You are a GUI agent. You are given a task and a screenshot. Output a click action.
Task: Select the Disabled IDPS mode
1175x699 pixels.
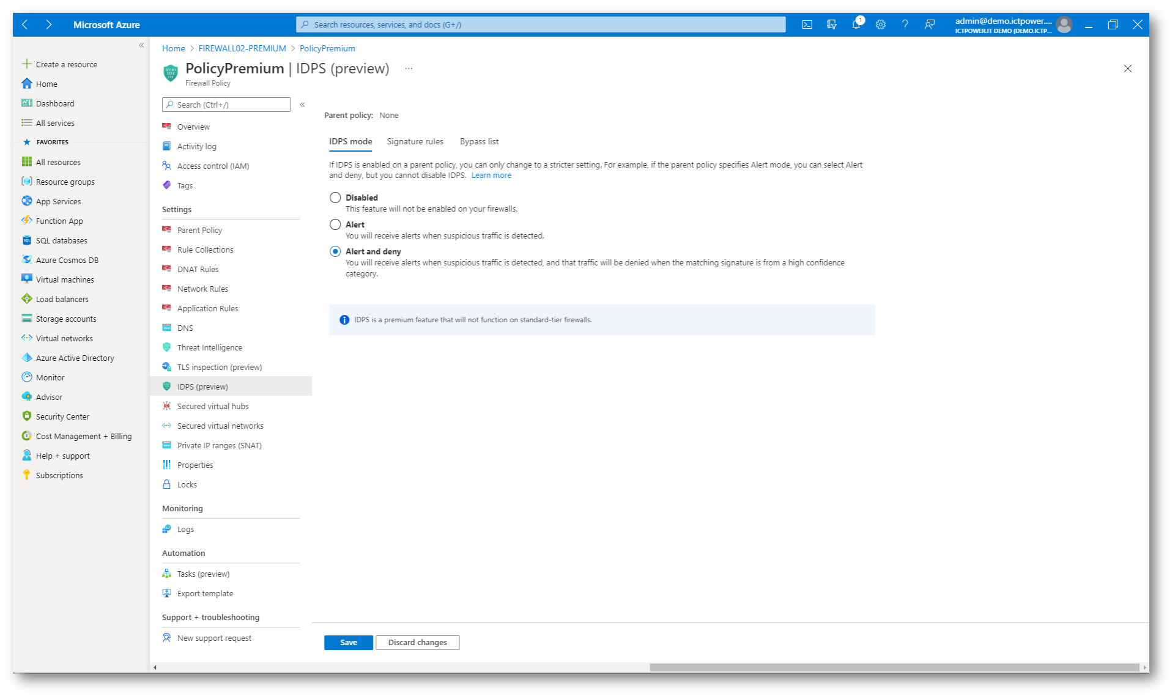point(335,198)
